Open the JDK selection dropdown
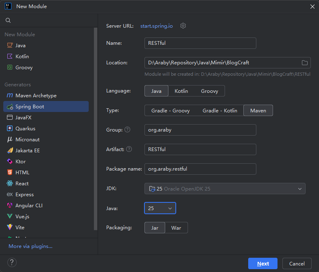Viewport: 319px width, 272px height. coord(225,189)
